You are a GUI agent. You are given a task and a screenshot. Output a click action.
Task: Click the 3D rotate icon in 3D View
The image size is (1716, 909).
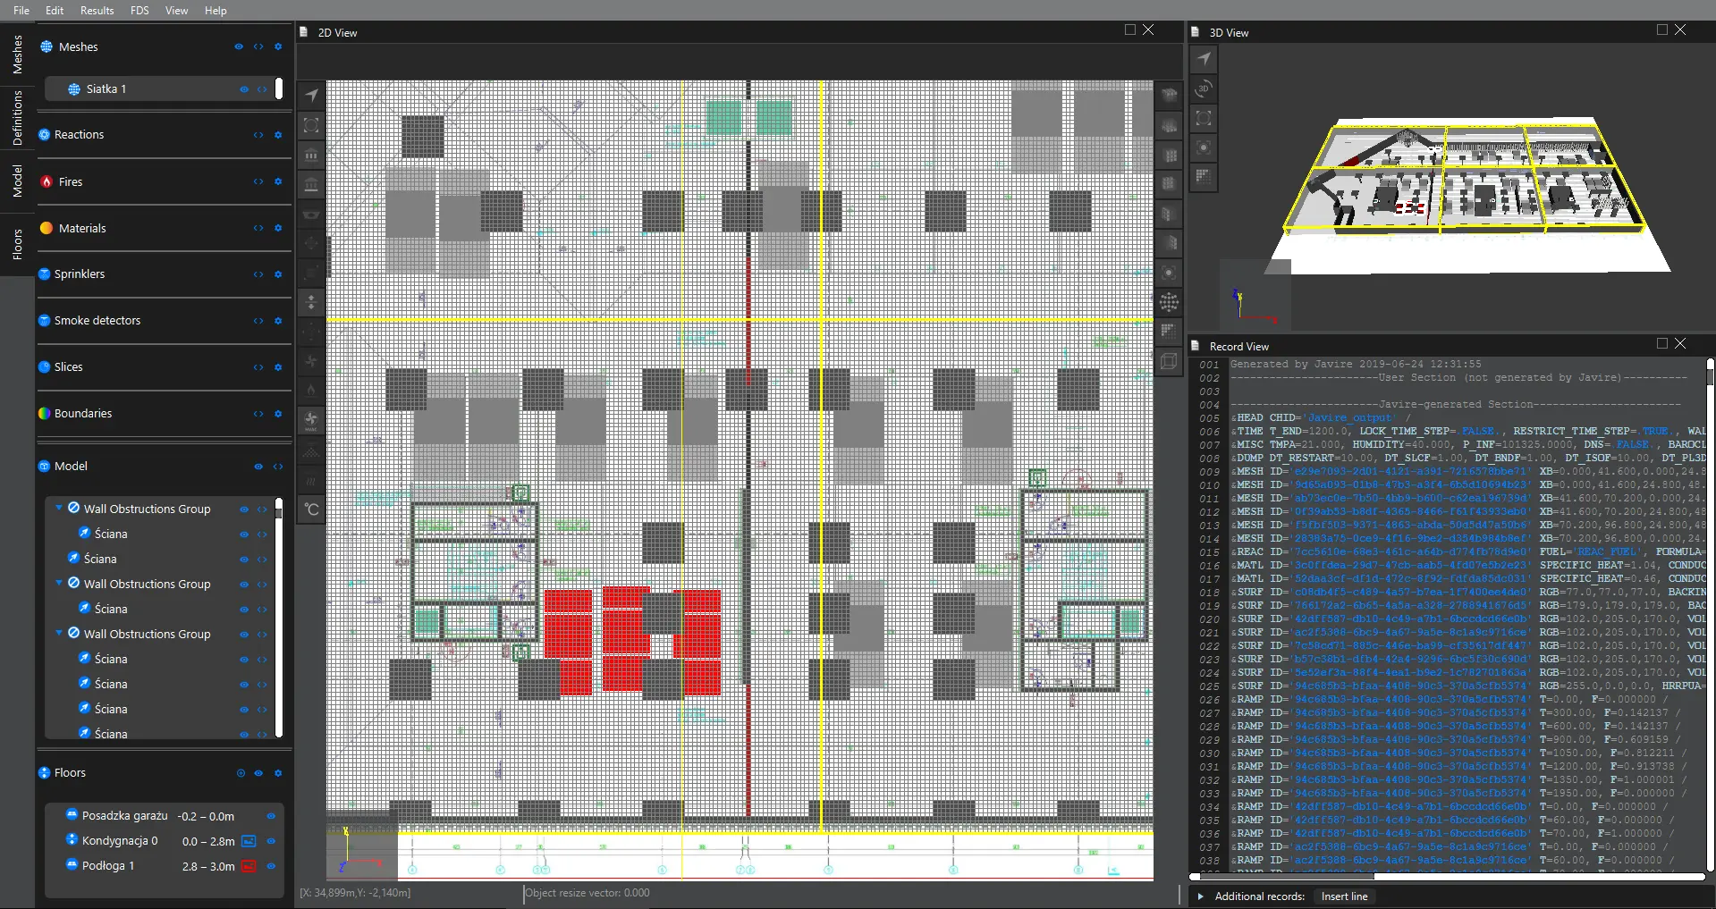[1204, 88]
